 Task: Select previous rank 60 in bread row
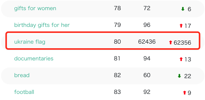[x=147, y=75]
